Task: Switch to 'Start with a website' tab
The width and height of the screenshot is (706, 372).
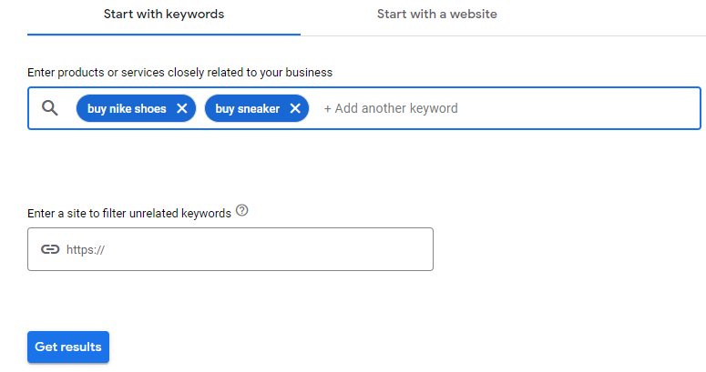Action: click(x=436, y=15)
